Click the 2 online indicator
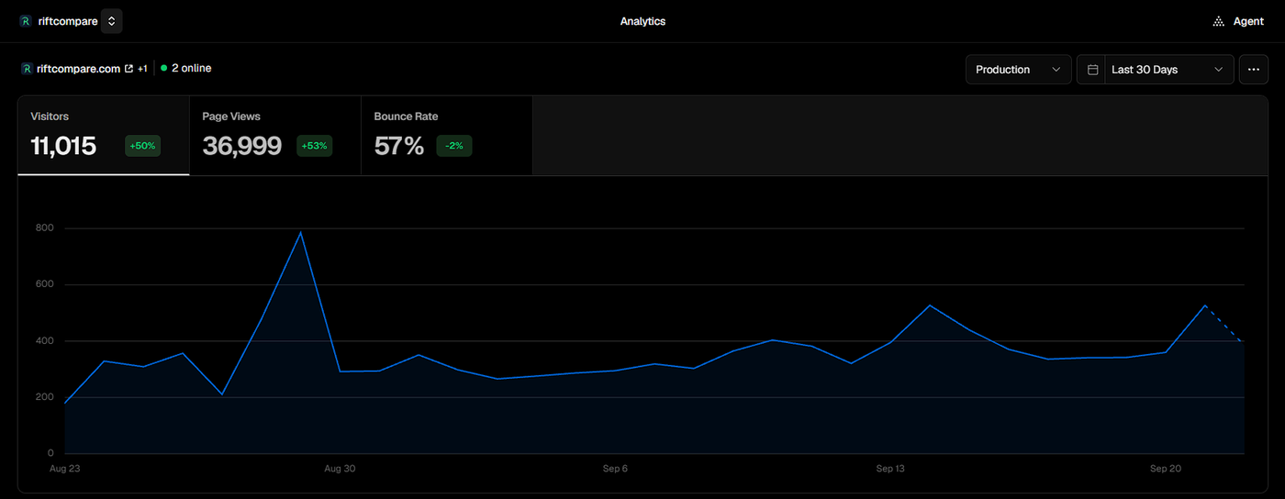 click(185, 68)
